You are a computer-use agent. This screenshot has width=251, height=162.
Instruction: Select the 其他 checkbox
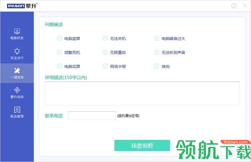coord(157,66)
